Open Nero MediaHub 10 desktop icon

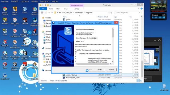(x=15, y=44)
